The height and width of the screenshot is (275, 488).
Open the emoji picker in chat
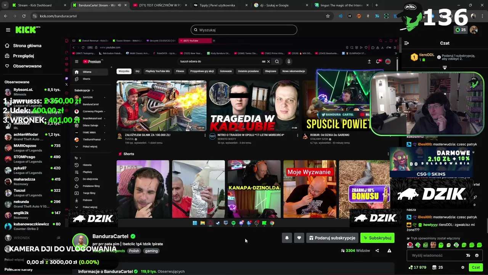[477, 256]
